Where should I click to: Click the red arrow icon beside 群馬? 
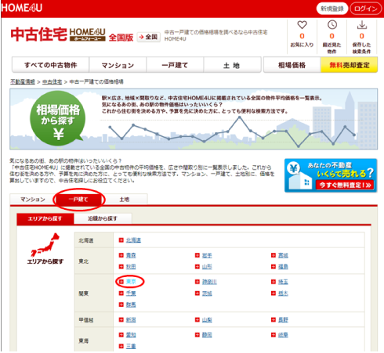click(121, 304)
